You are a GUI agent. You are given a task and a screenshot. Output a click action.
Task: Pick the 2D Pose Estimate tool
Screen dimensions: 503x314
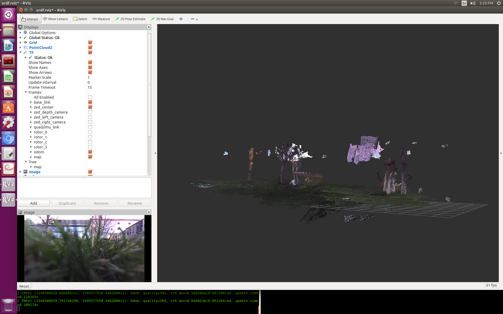pyautogui.click(x=130, y=19)
